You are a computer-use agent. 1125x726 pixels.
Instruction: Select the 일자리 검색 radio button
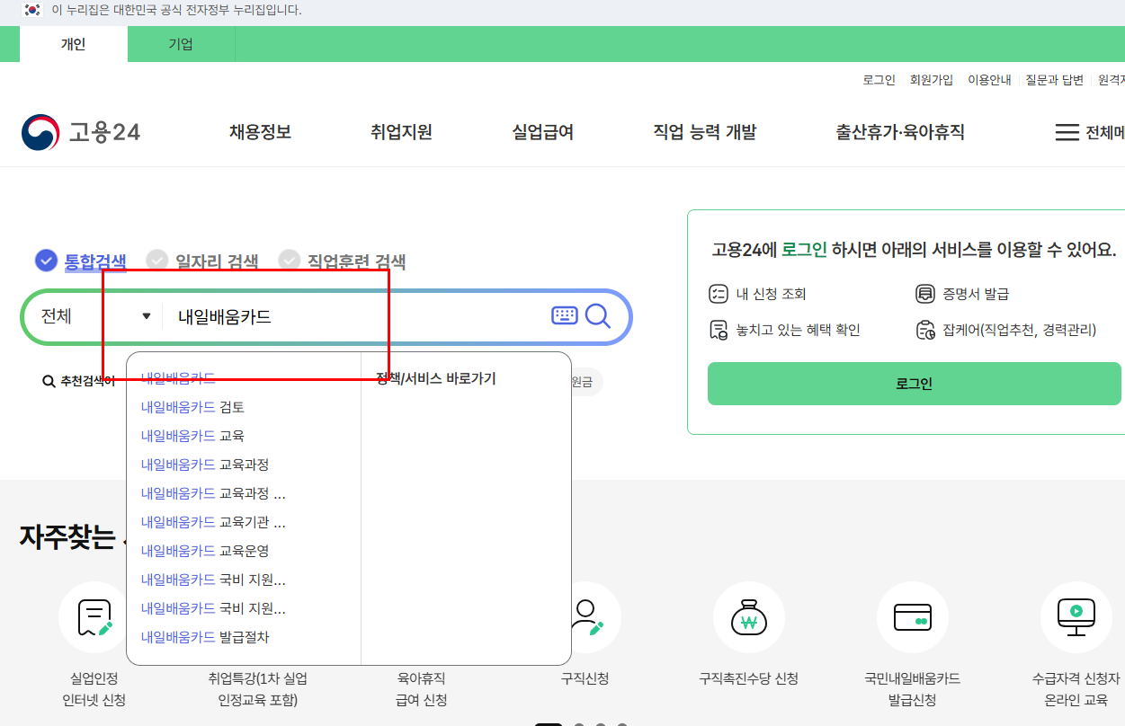point(158,260)
